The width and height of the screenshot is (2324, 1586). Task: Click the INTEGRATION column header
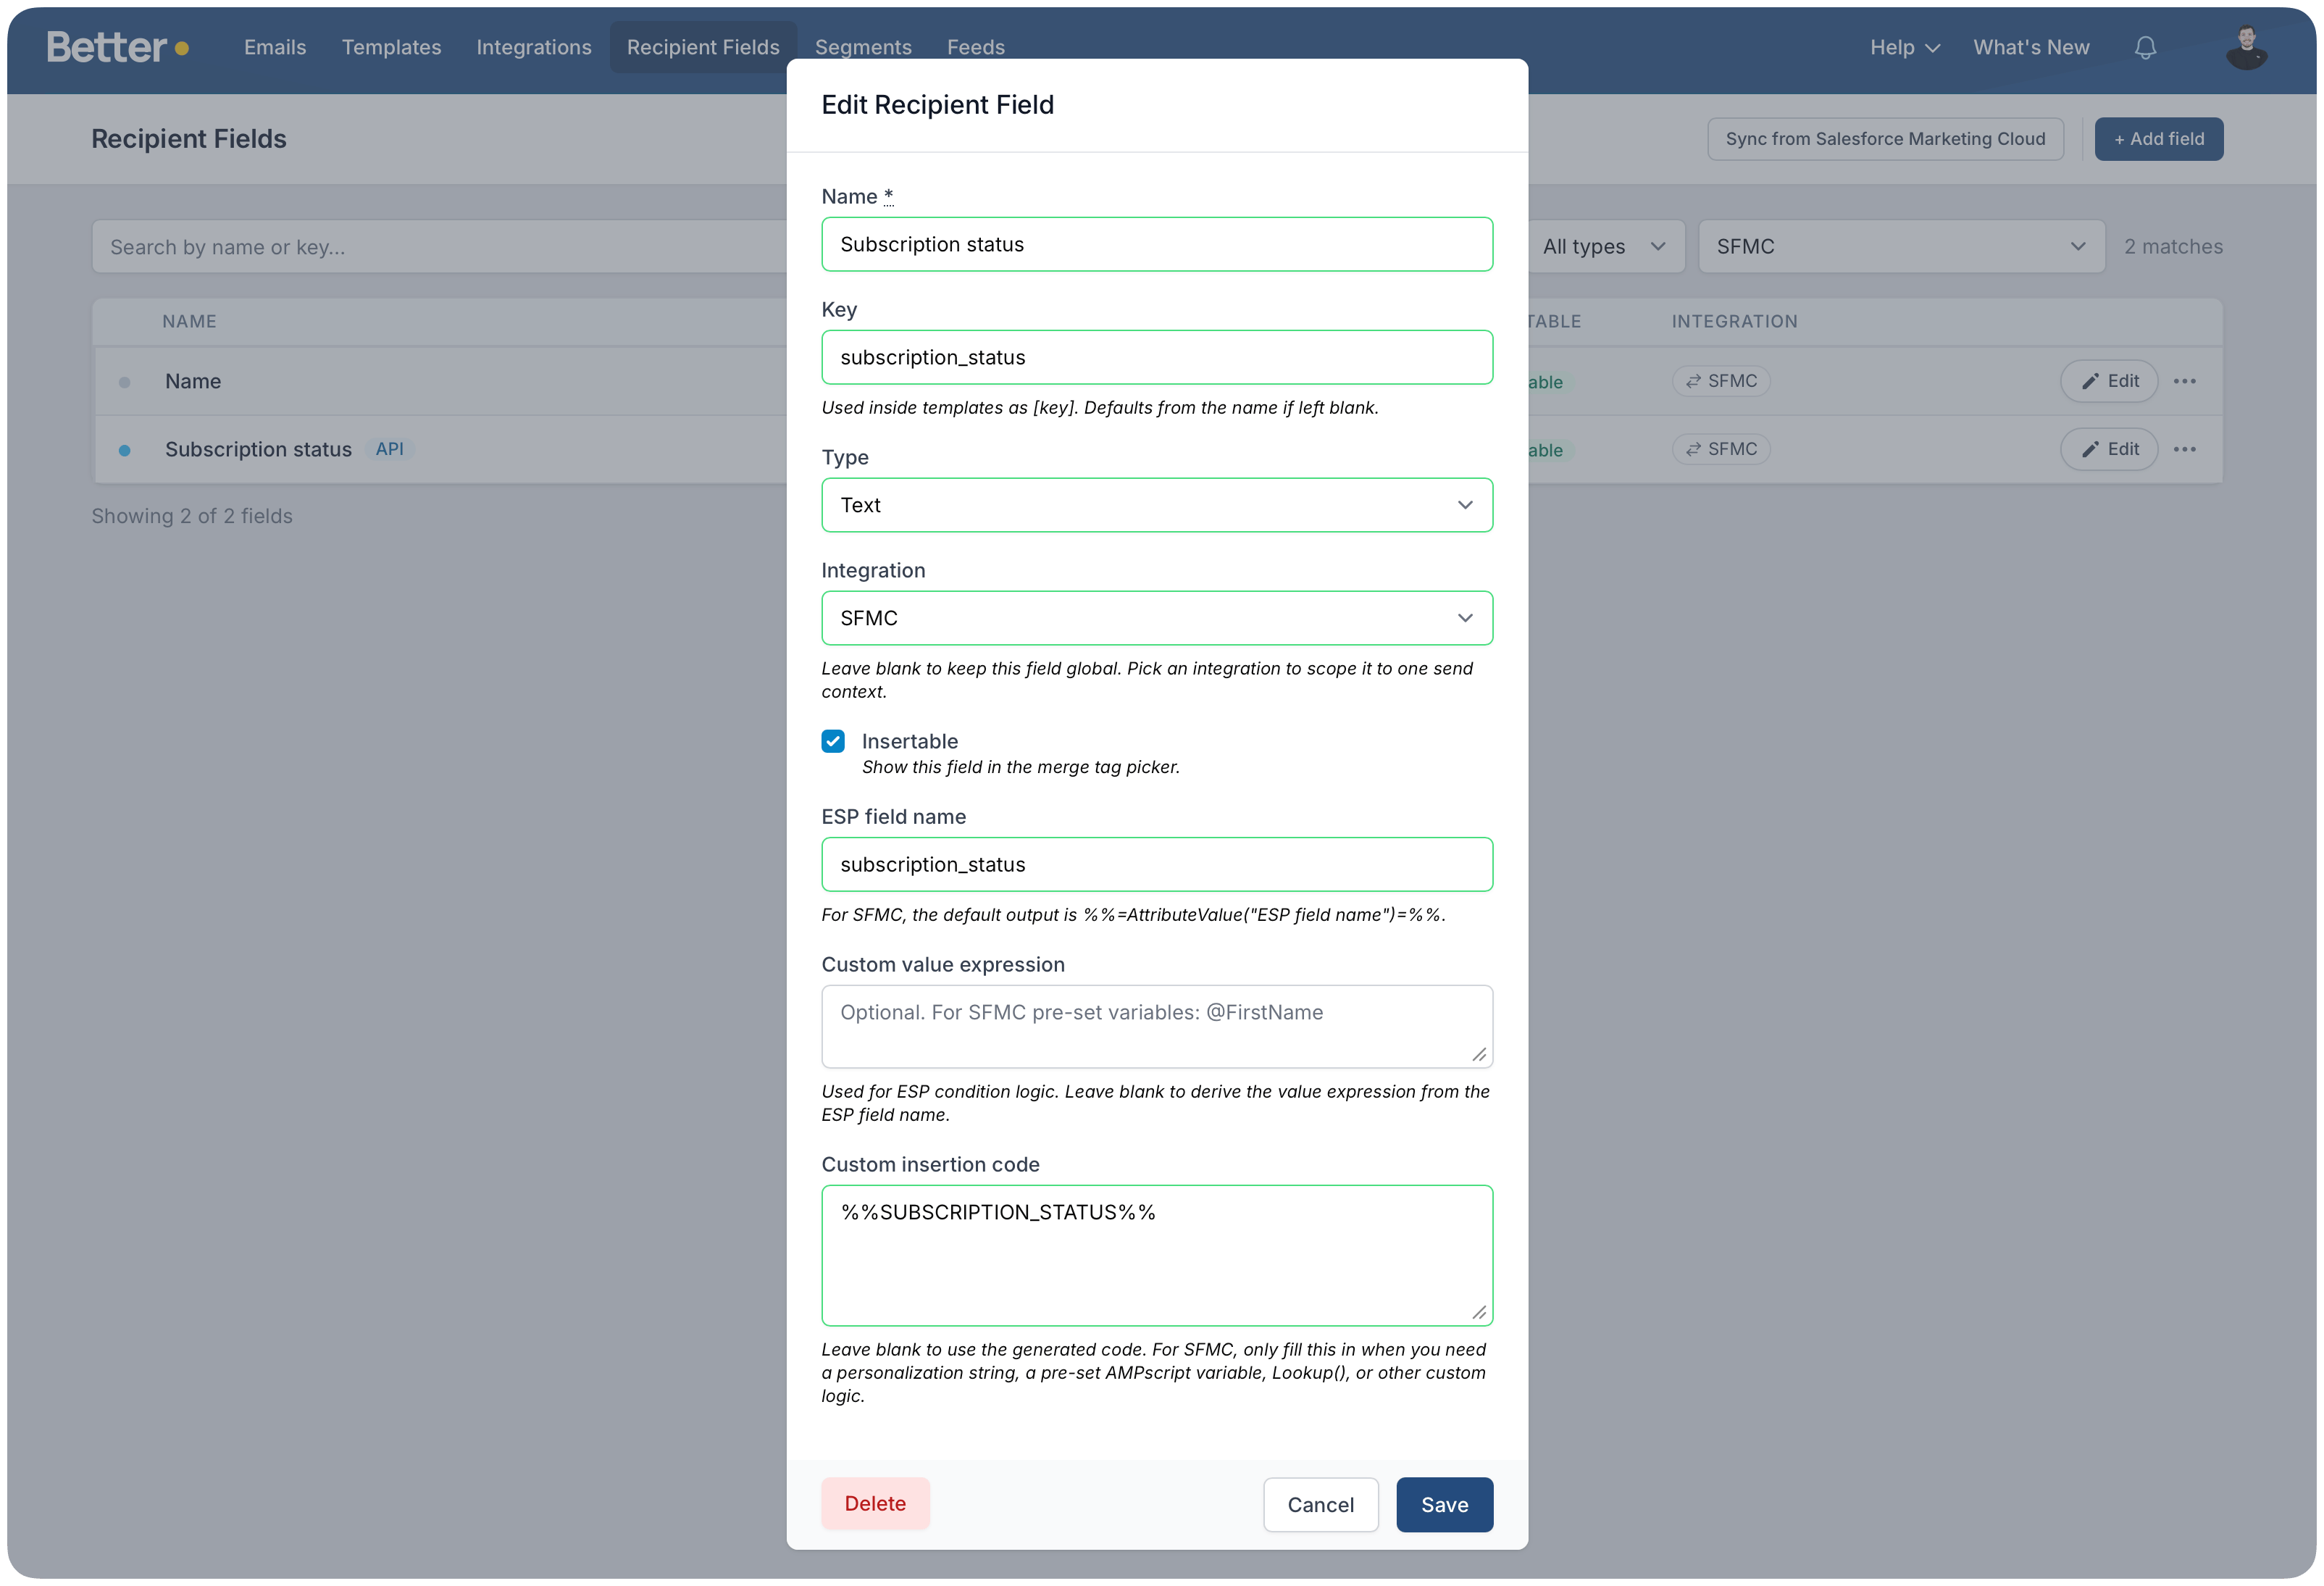point(1734,321)
